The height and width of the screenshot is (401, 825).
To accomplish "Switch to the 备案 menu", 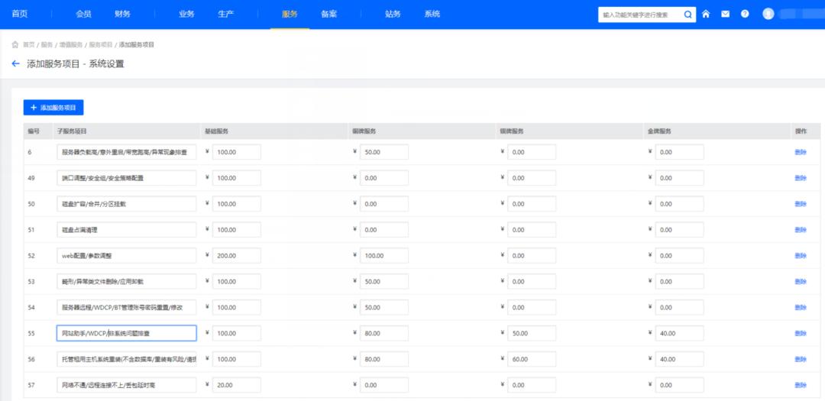I will pyautogui.click(x=329, y=15).
